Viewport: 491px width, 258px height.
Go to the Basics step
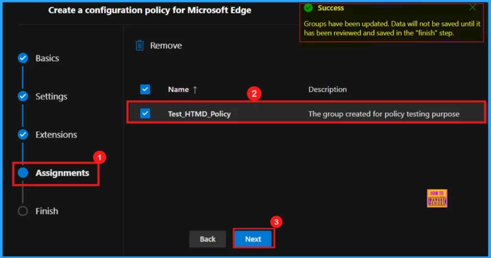(x=47, y=58)
